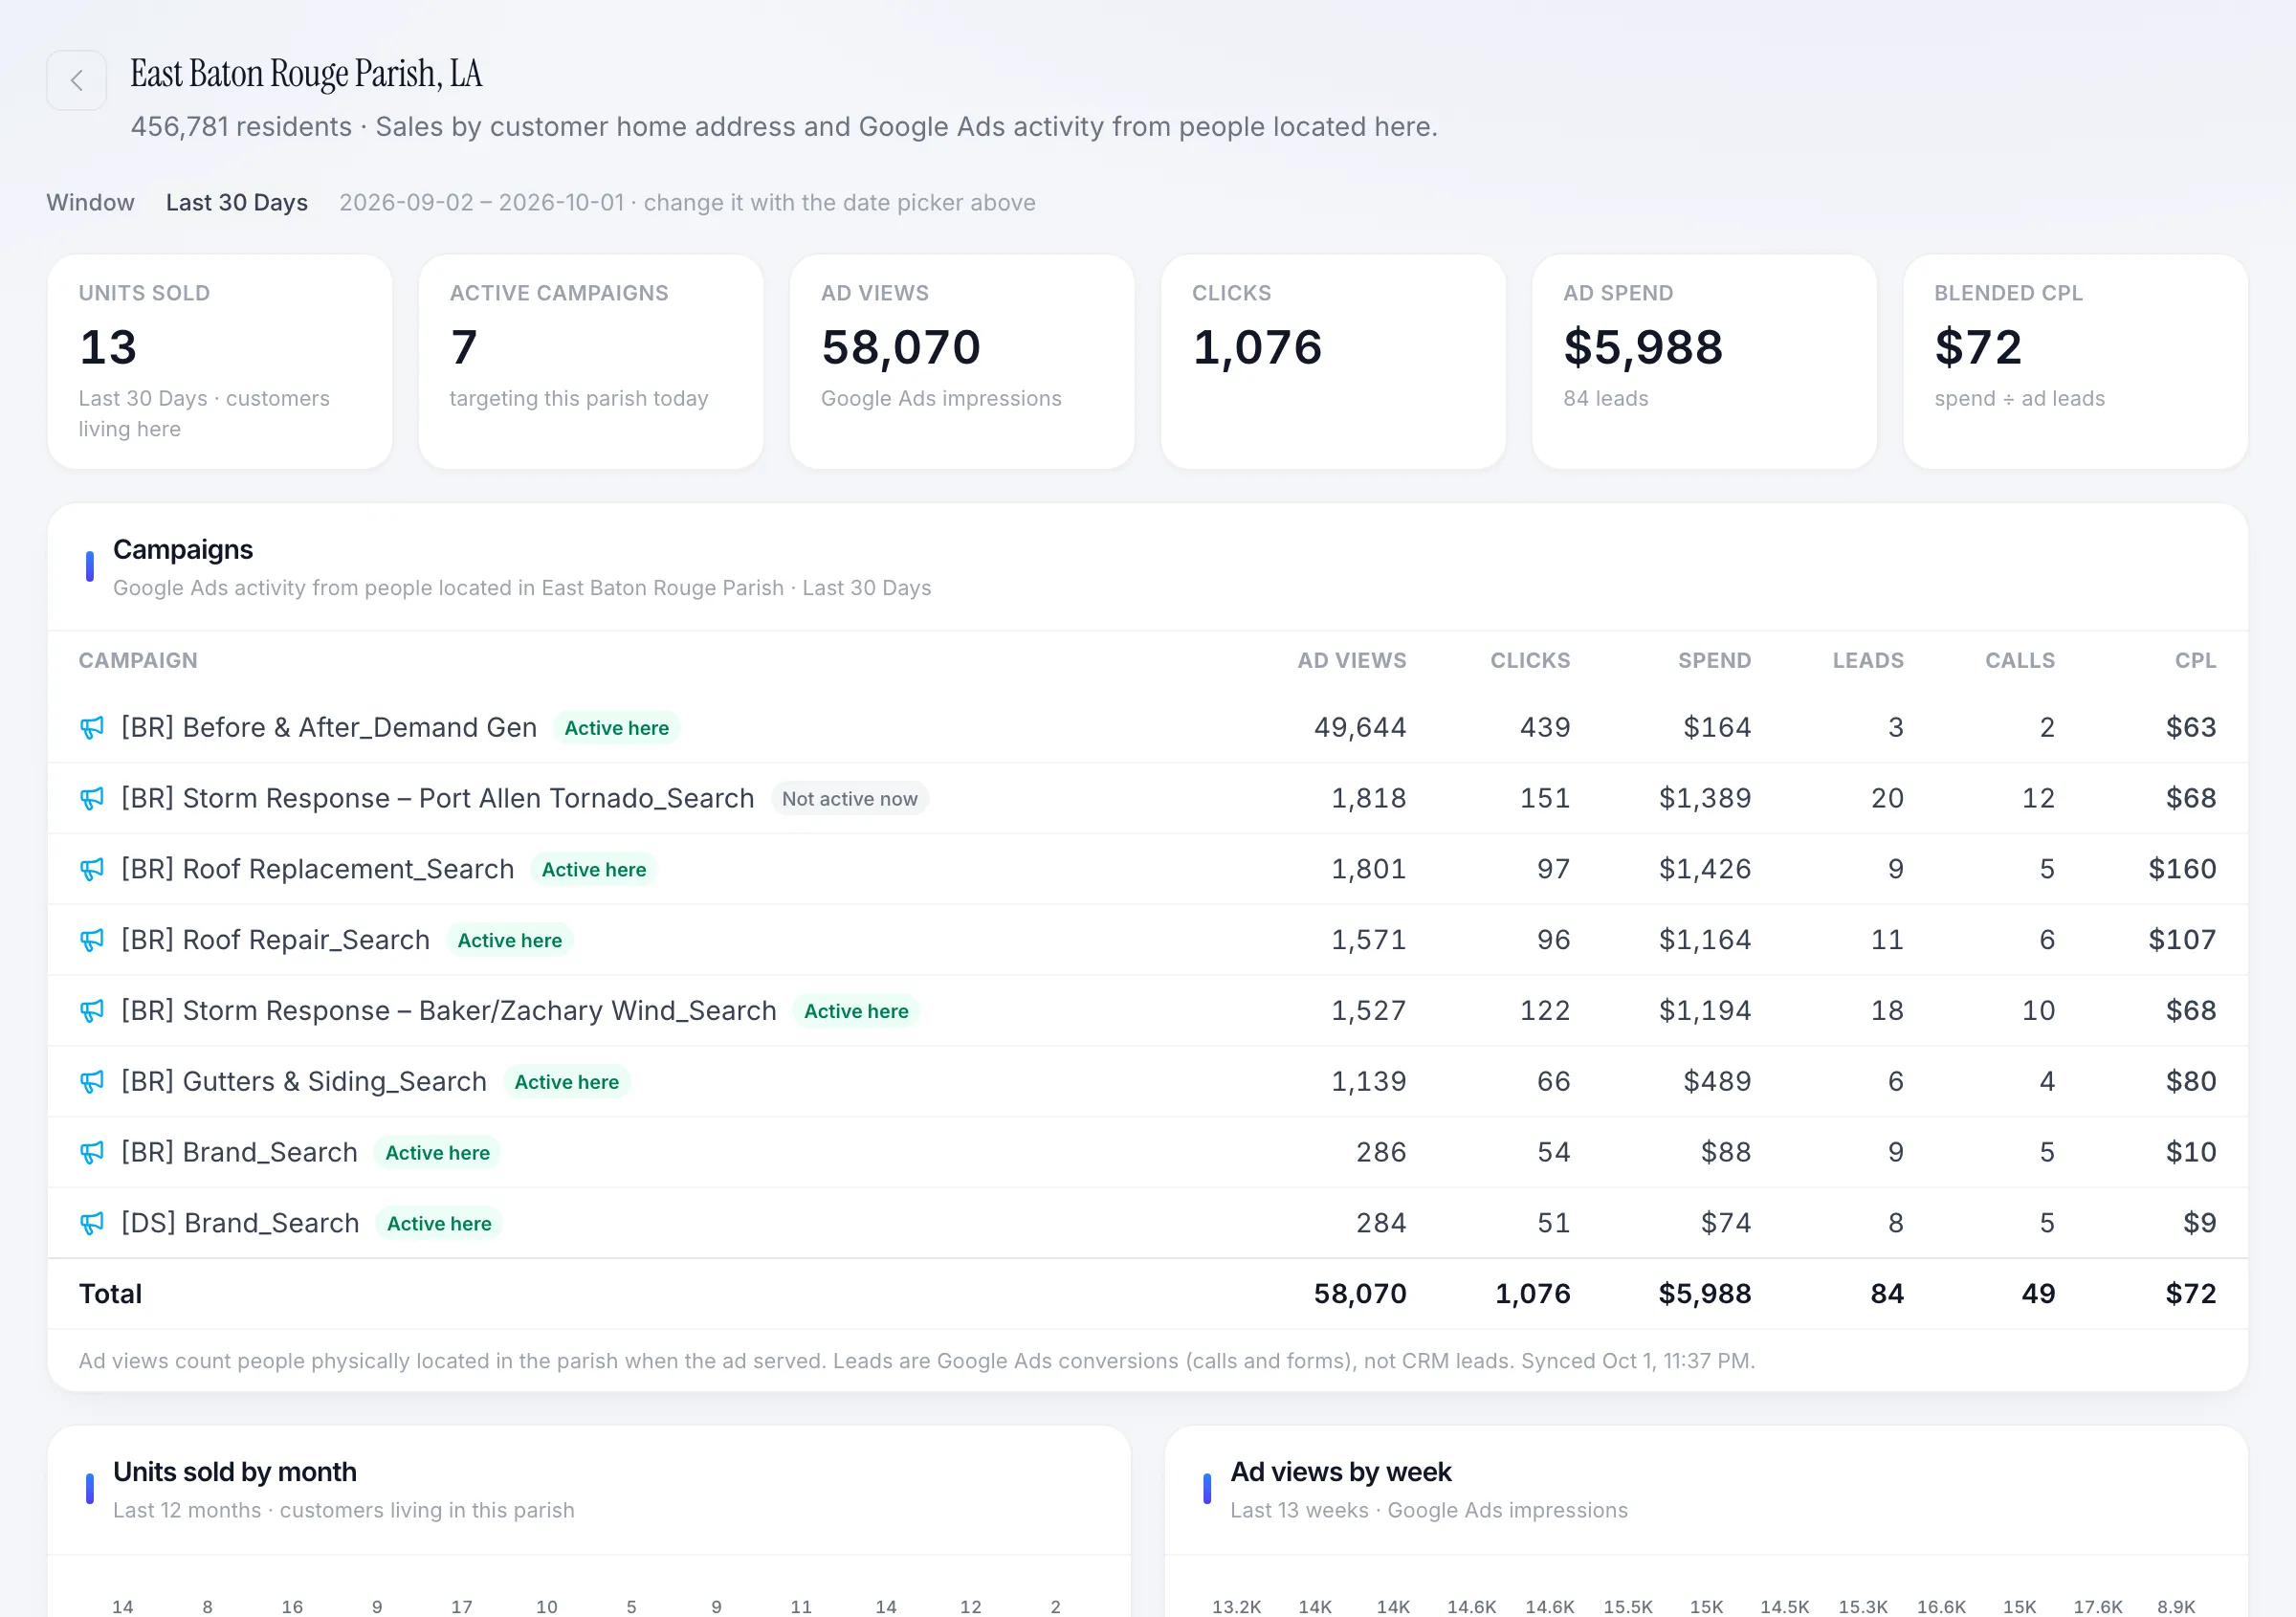Sort table by LEADS column
The width and height of the screenshot is (2296, 1617).
coord(1868,661)
